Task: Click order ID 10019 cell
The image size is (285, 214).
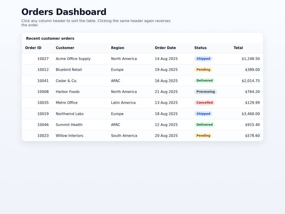Action: tap(37, 114)
